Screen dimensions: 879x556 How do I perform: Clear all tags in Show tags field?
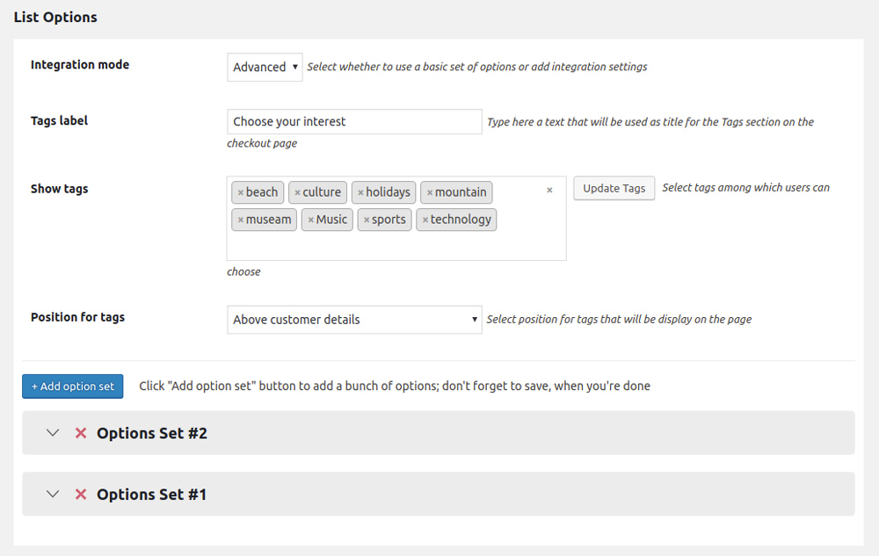(x=549, y=190)
